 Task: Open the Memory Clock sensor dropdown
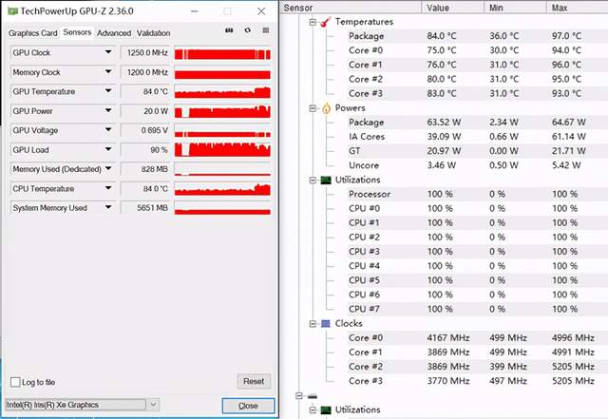108,72
